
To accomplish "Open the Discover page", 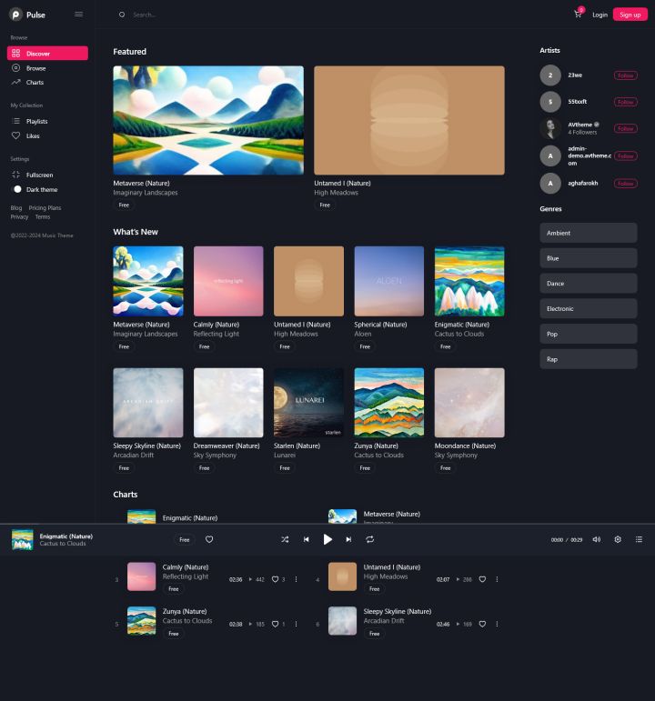I will pyautogui.click(x=47, y=54).
